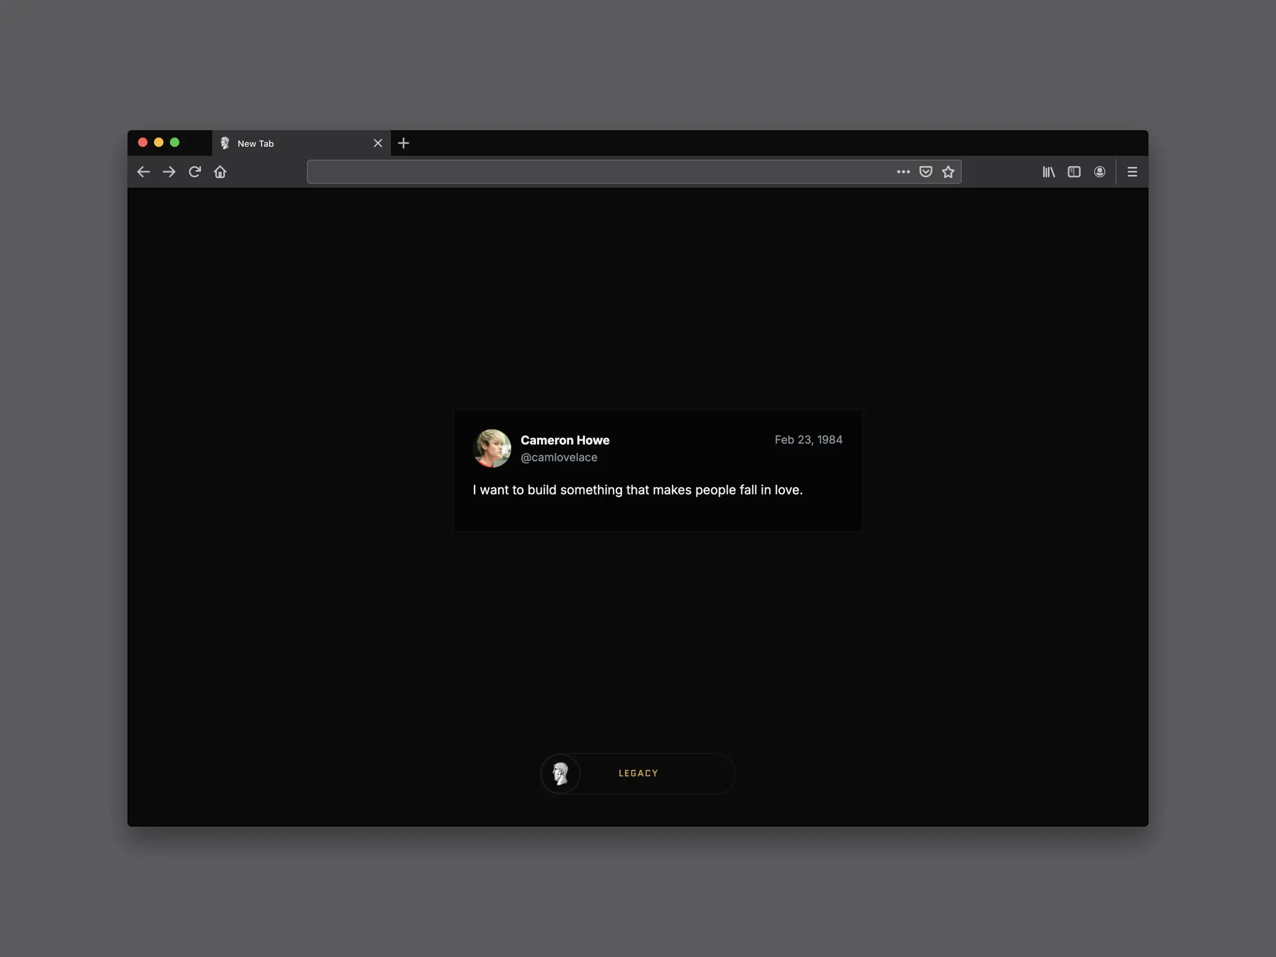
Task: Click the LEGACY button
Action: coord(638,773)
